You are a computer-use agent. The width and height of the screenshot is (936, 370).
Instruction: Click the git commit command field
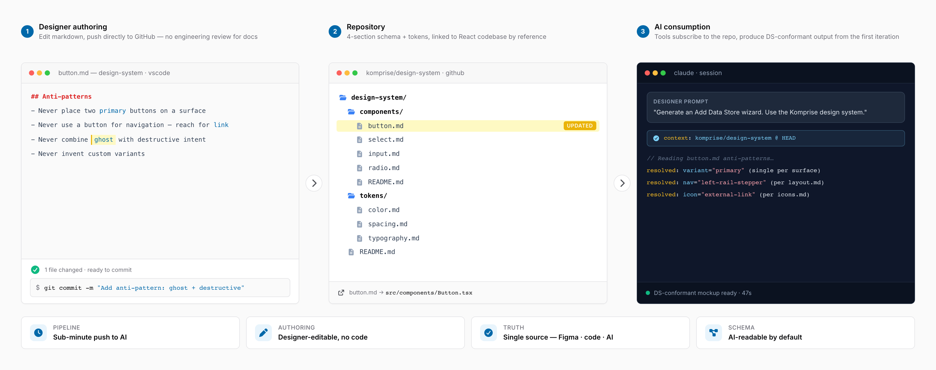[x=160, y=288]
